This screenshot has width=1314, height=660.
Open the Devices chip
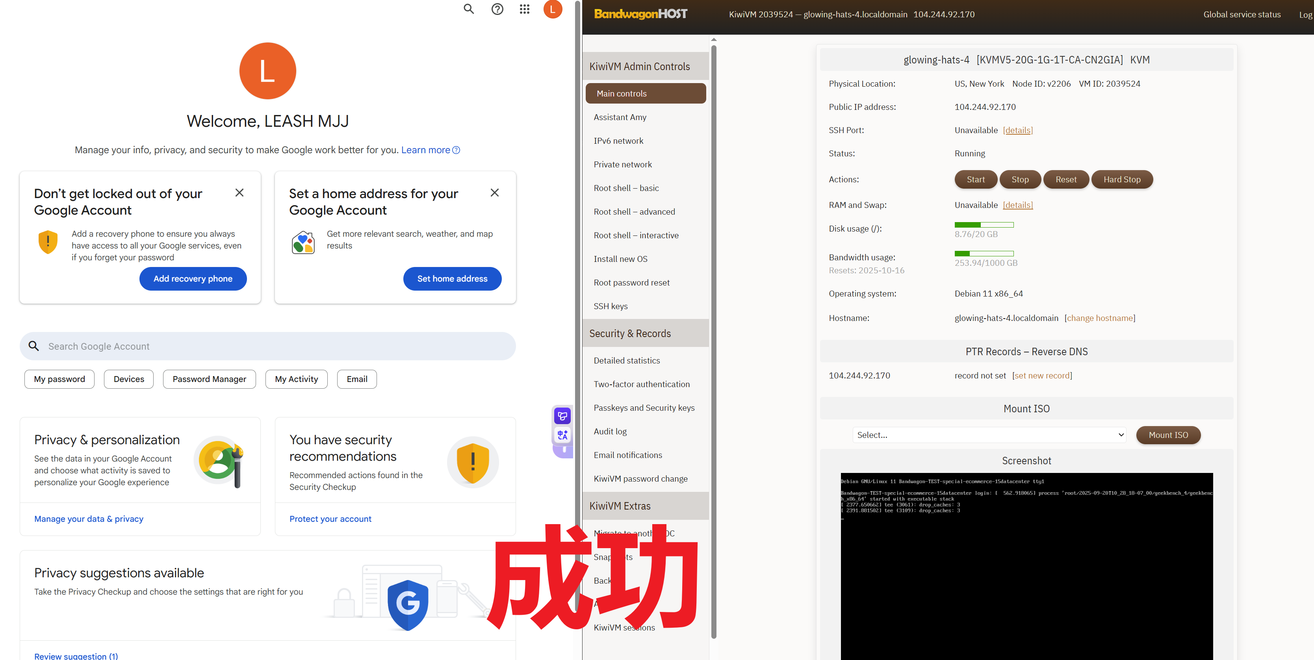tap(128, 379)
